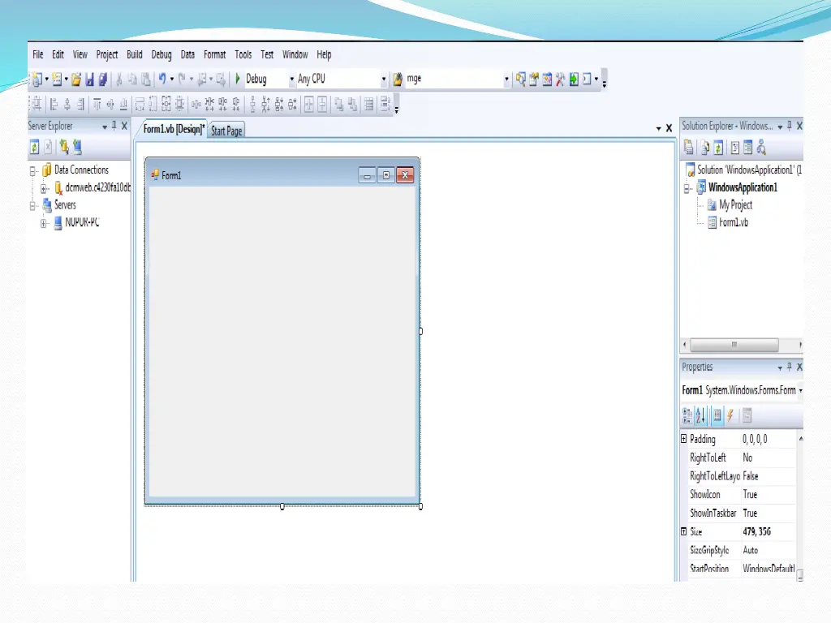Viewport: 831px width, 623px height.
Task: Open the Project menu
Action: tap(107, 54)
